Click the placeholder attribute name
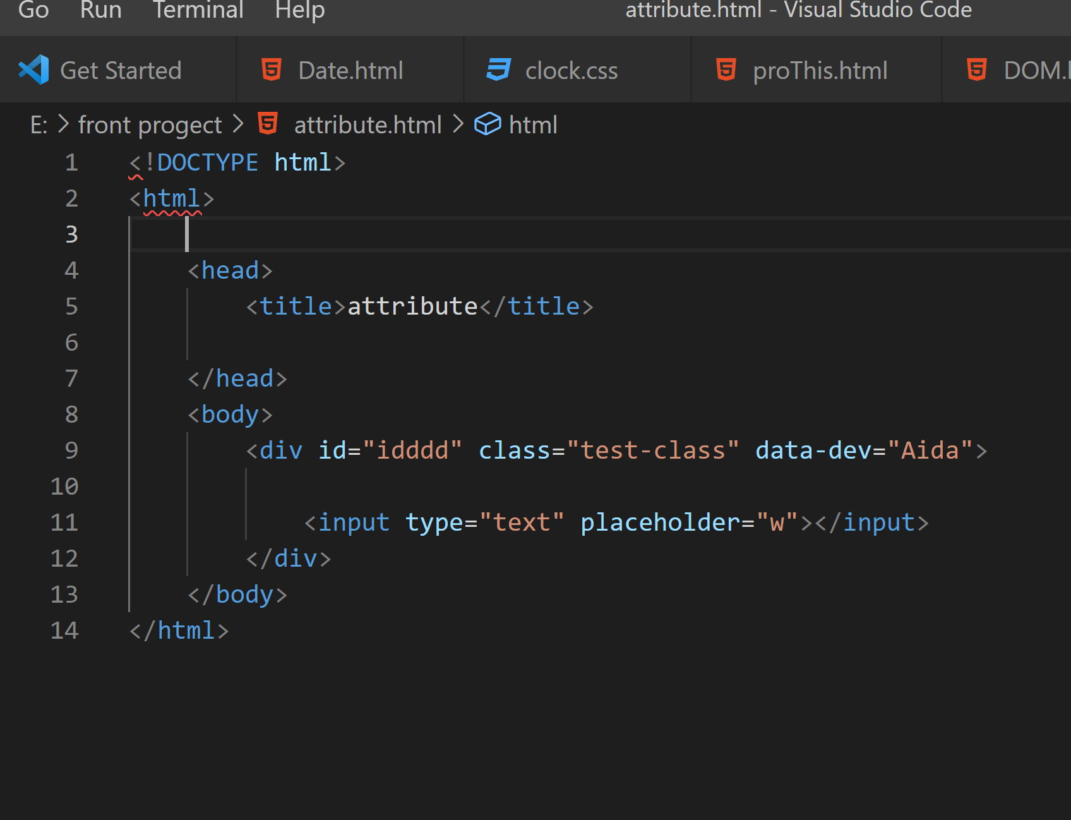The width and height of the screenshot is (1071, 820). coord(661,523)
